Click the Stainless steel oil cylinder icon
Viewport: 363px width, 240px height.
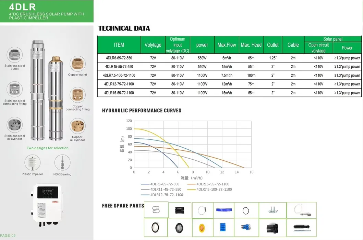[14, 124]
